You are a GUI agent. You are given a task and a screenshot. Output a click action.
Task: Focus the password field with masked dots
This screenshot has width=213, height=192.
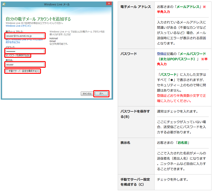pyautogui.click(x=25, y=51)
